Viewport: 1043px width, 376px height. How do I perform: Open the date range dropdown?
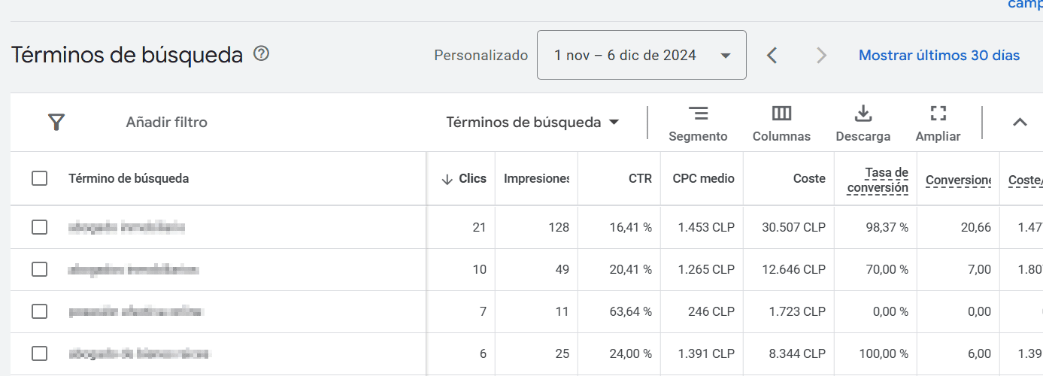click(x=641, y=55)
